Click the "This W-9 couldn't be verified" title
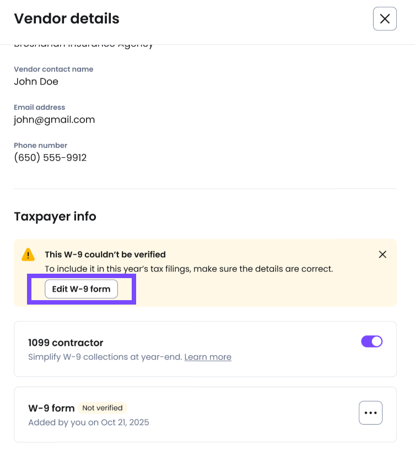Screen dimensions: 415x453 (105, 254)
